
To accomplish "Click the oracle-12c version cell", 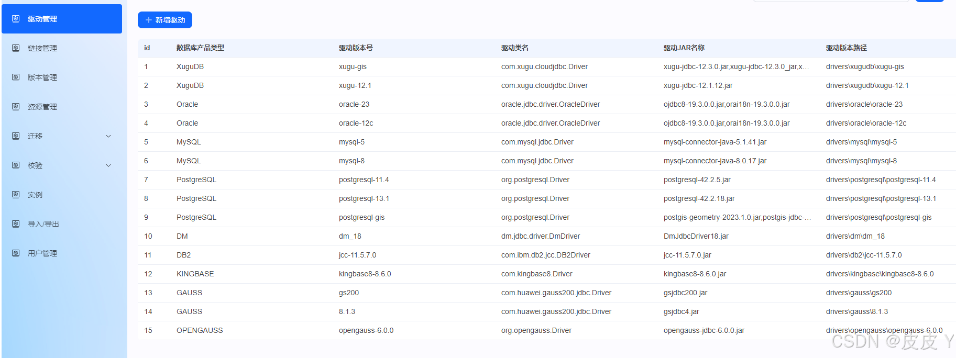I will click(356, 123).
